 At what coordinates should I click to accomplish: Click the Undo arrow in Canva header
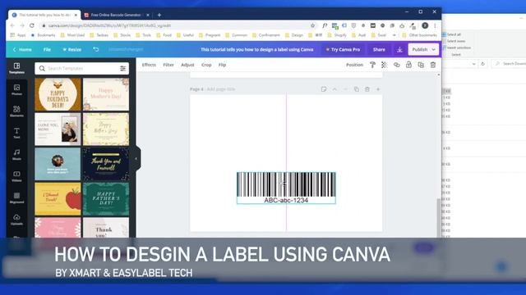[95, 49]
